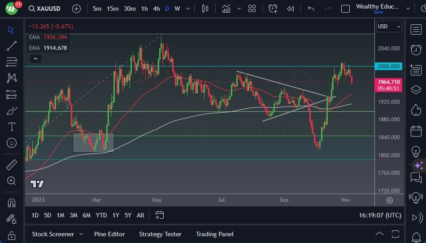Image resolution: width=426 pixels, height=243 pixels.
Task: Set chart range to 6M
Action: (x=87, y=215)
